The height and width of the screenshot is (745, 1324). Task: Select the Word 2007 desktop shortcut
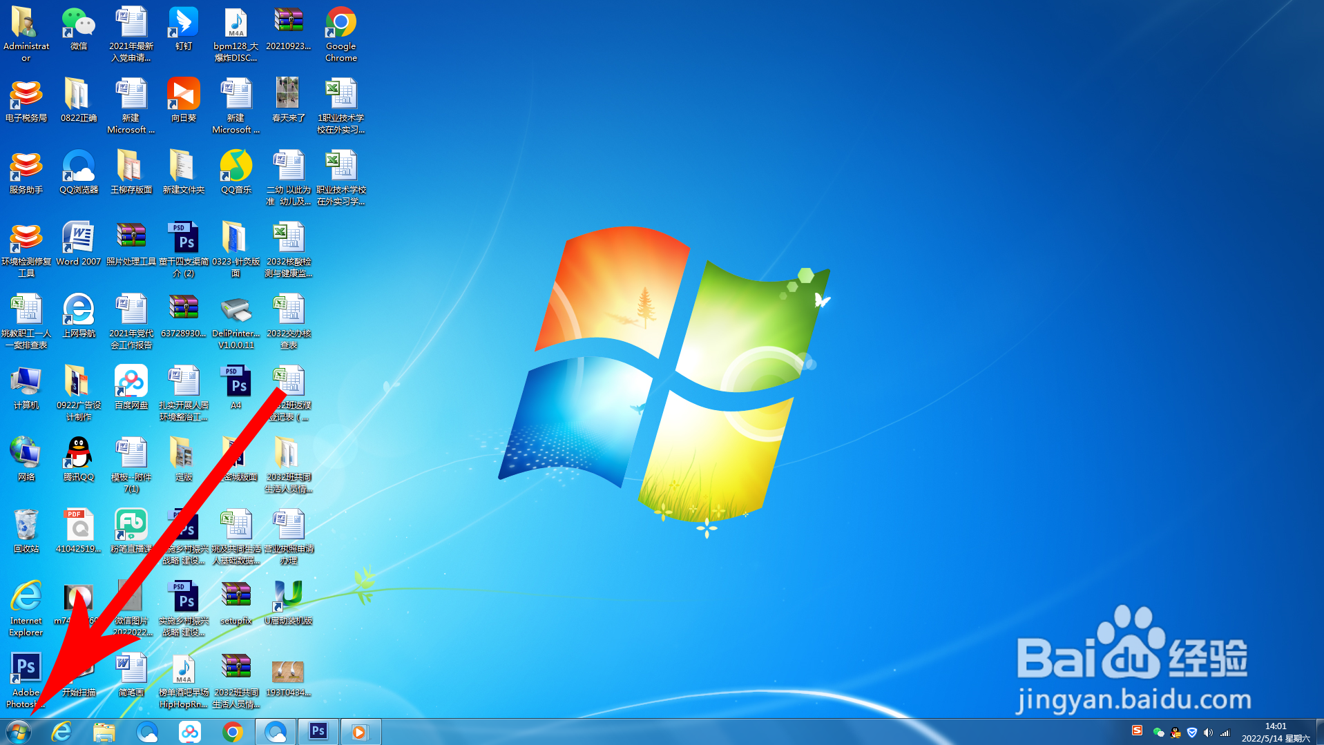79,244
